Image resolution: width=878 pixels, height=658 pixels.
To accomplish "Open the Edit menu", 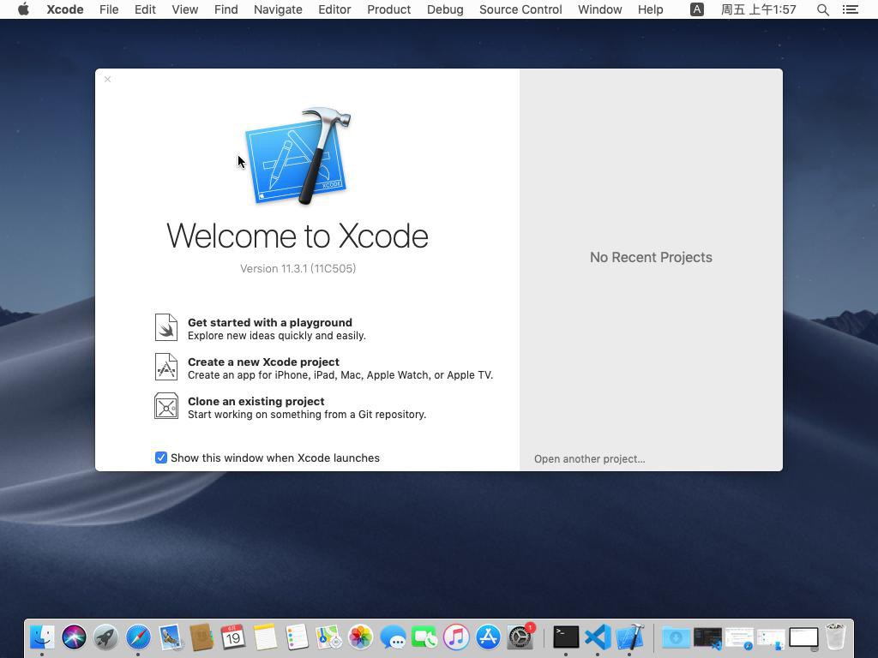I will (x=145, y=9).
